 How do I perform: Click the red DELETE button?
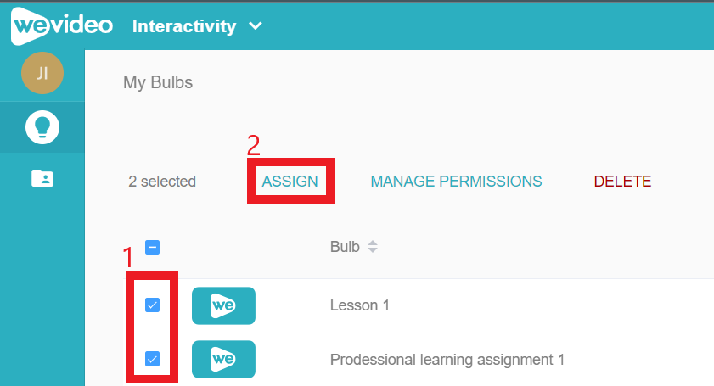click(622, 182)
